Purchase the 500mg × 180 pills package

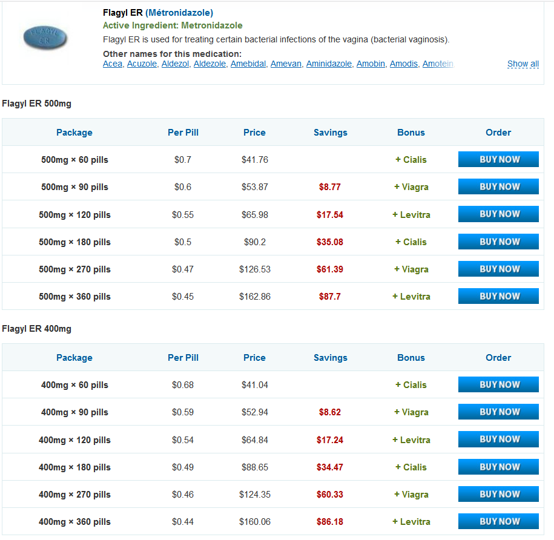pyautogui.click(x=498, y=242)
